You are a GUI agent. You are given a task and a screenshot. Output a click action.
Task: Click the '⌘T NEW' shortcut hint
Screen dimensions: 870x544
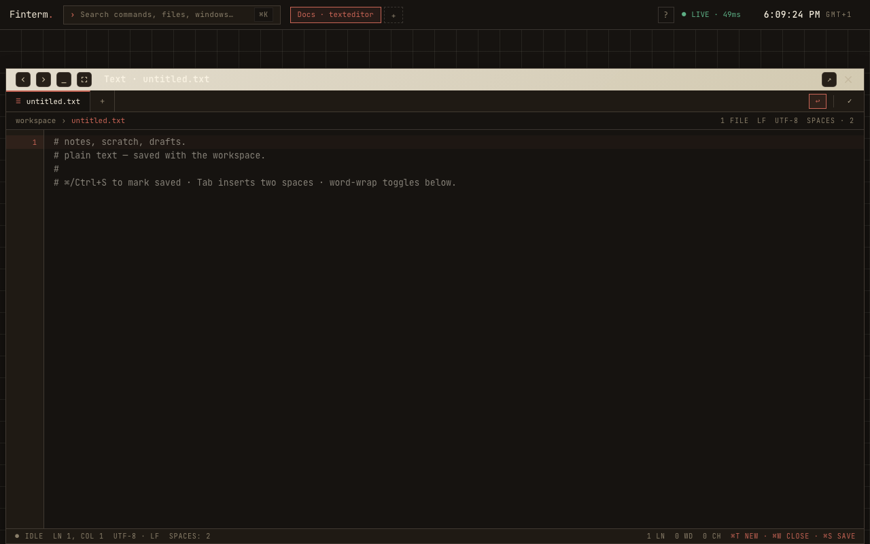point(744,537)
